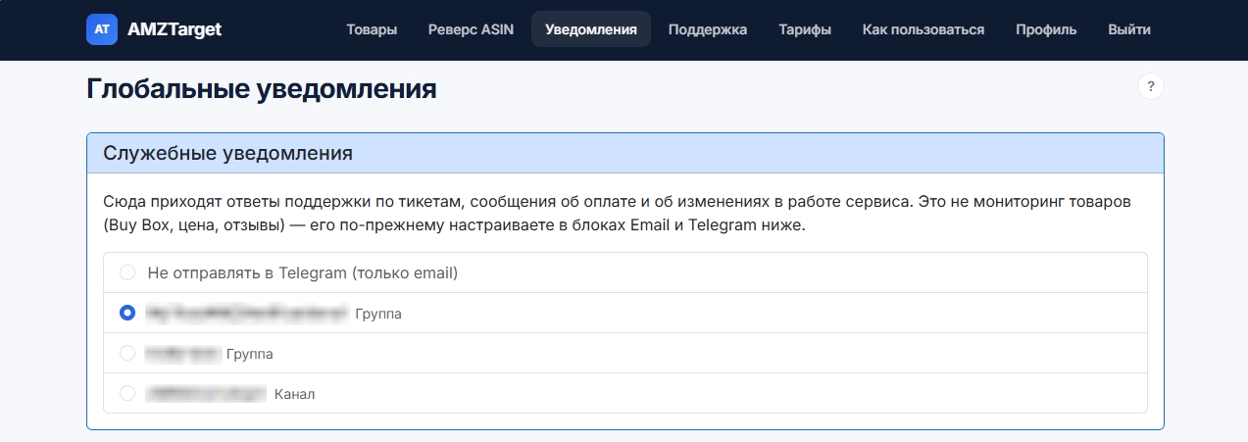Open the Как пользоваться guide
Image resolution: width=1248 pixels, height=442 pixels.
coord(924,29)
